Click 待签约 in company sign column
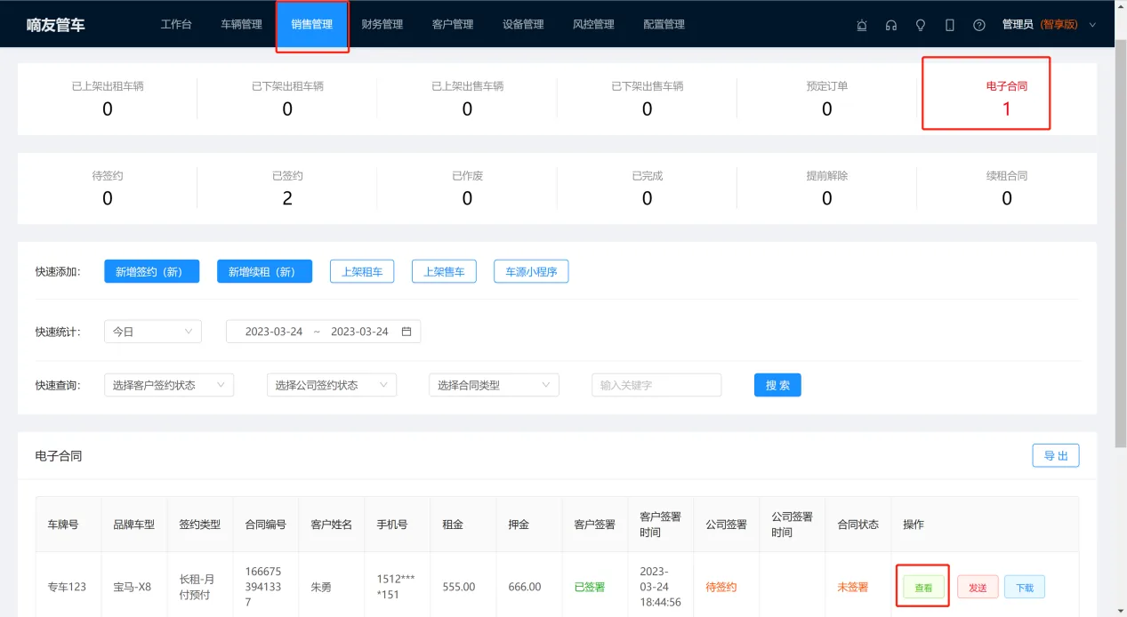 click(x=721, y=588)
